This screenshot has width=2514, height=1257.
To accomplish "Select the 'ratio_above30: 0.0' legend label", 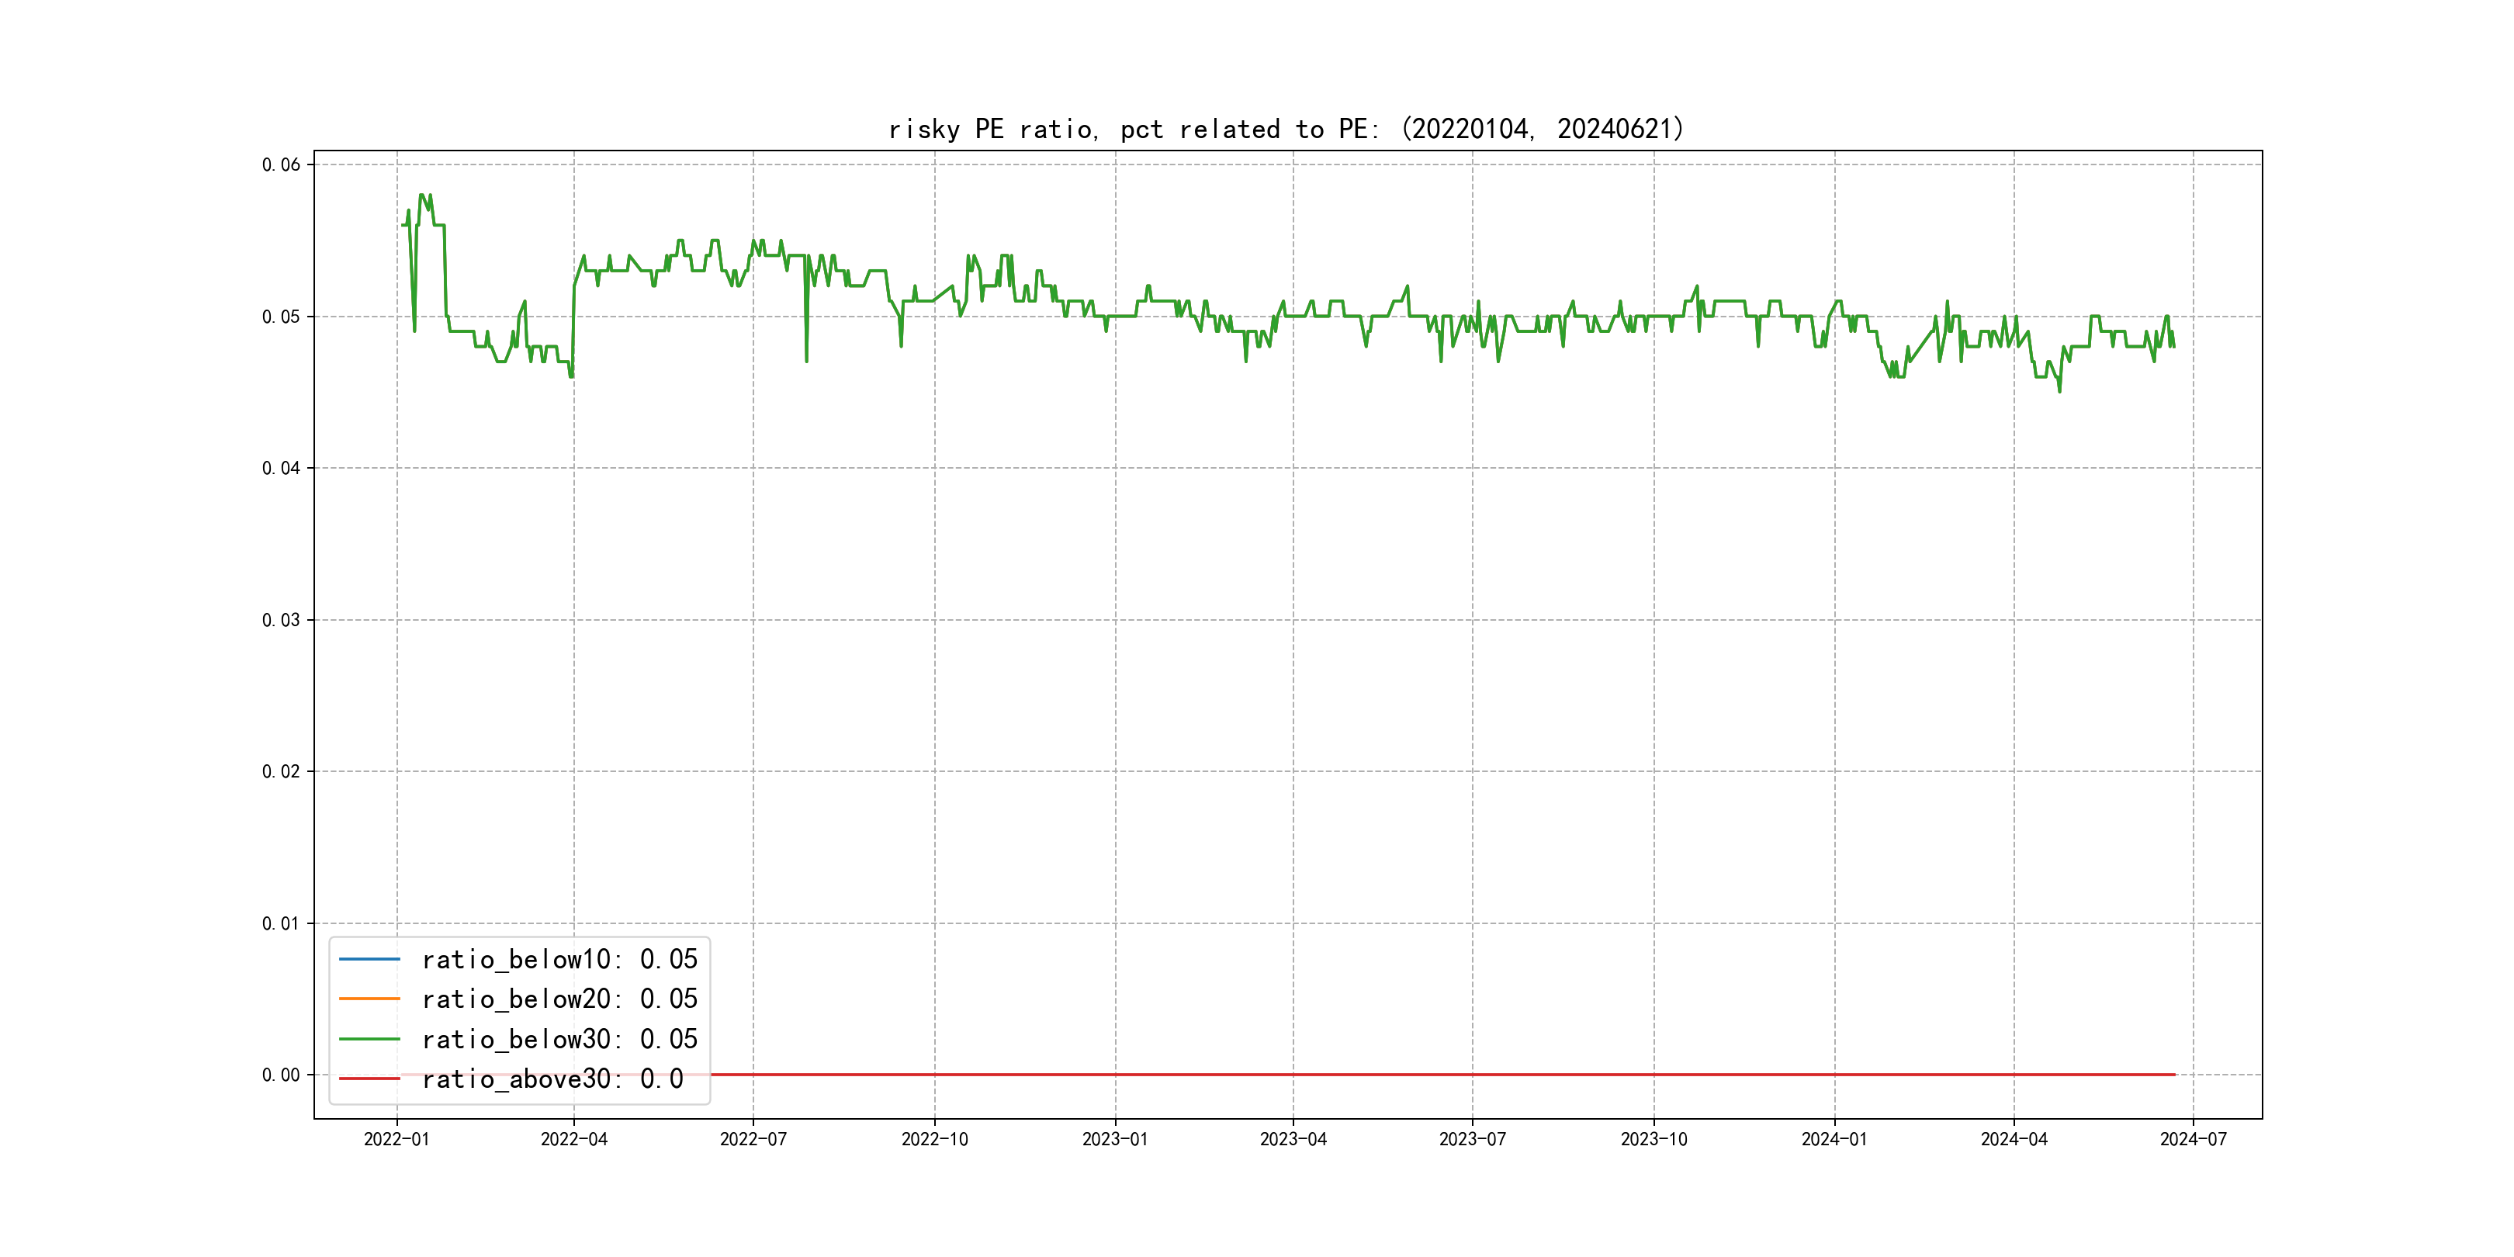I will click(x=552, y=1079).
